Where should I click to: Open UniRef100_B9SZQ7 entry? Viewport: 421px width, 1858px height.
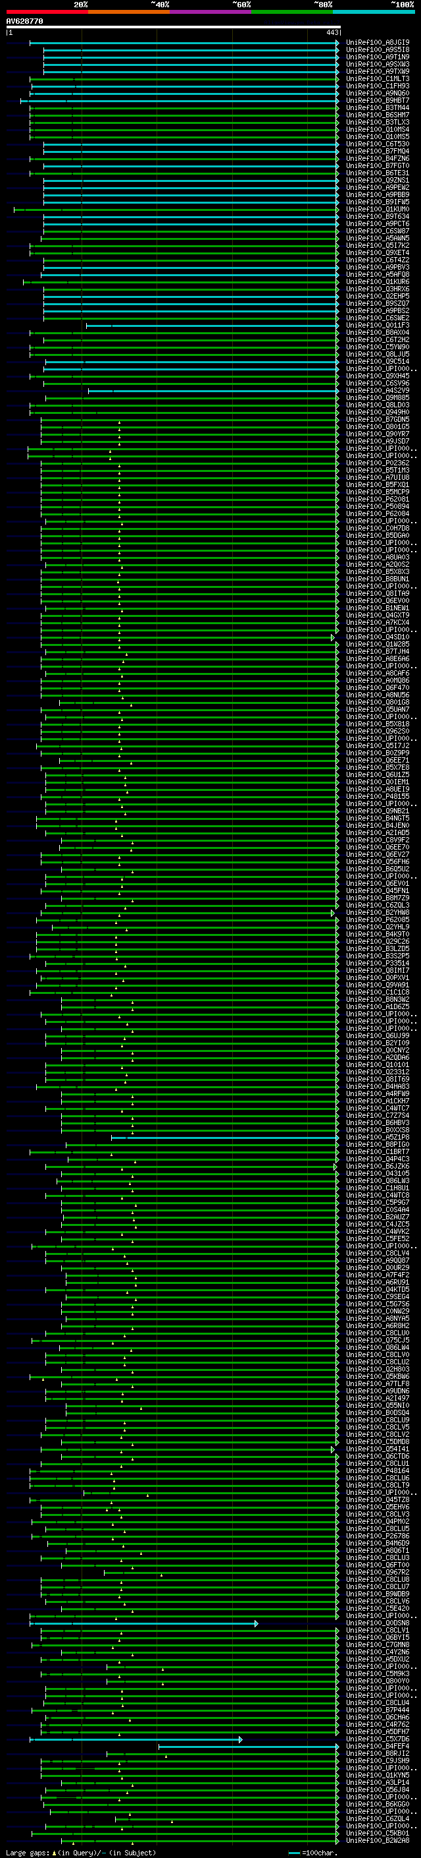(x=378, y=304)
